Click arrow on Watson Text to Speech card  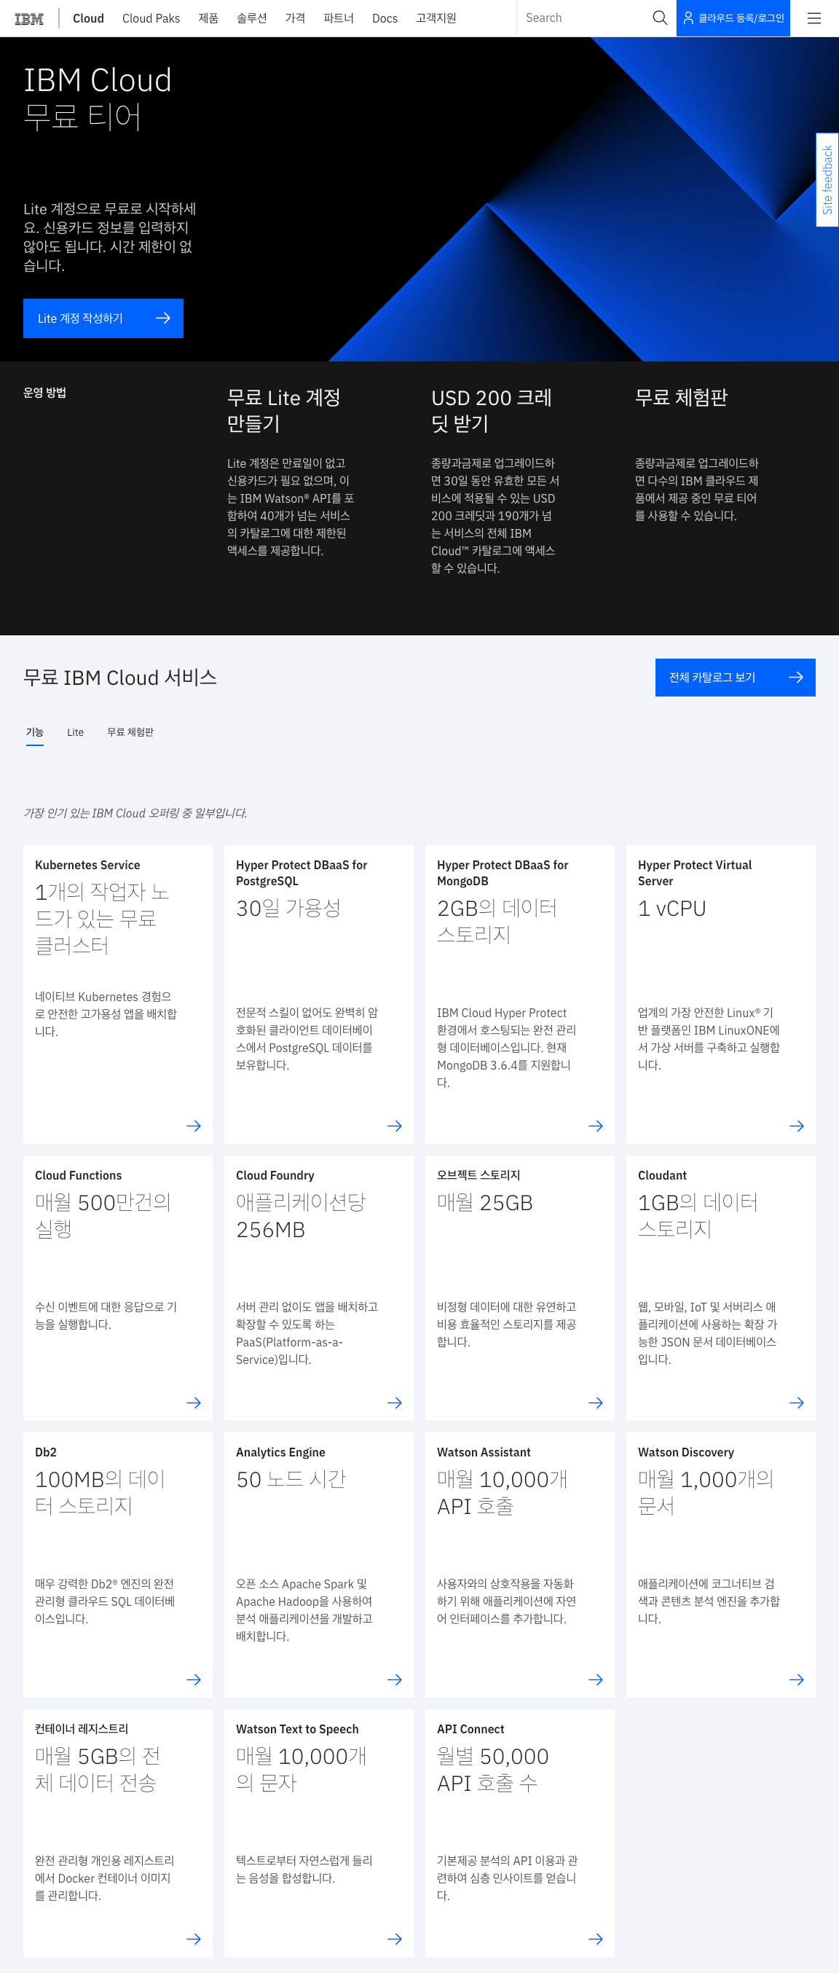[x=394, y=1939]
